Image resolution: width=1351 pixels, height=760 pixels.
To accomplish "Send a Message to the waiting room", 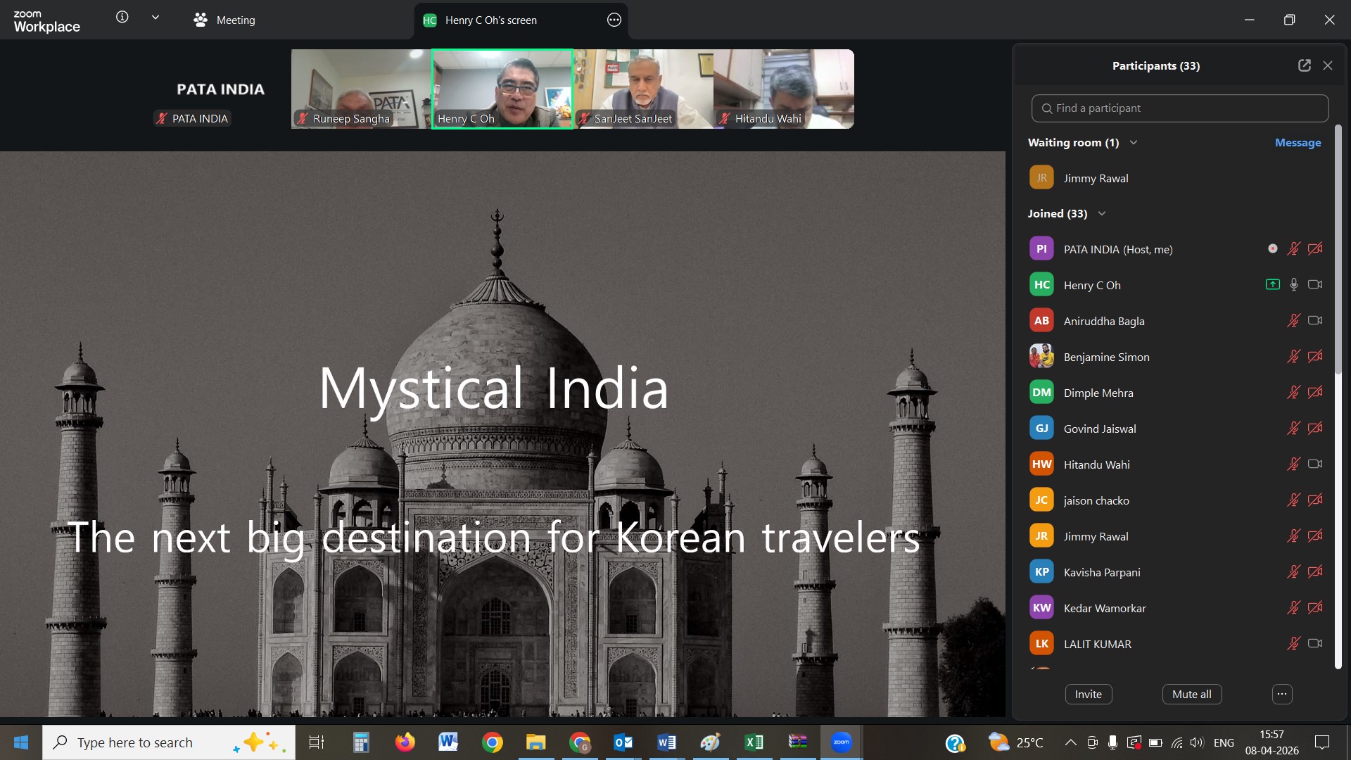I will point(1297,142).
